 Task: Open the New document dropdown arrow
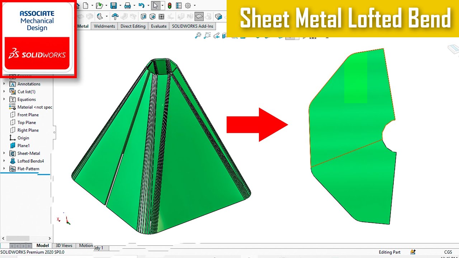(x=92, y=5)
